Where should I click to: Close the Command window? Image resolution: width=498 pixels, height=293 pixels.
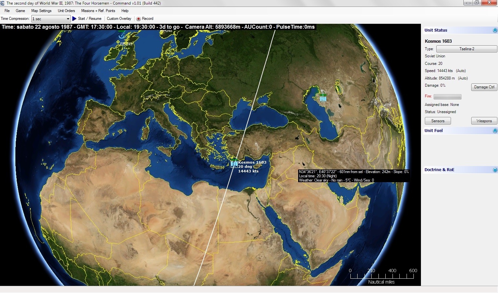pyautogui.click(x=489, y=3)
